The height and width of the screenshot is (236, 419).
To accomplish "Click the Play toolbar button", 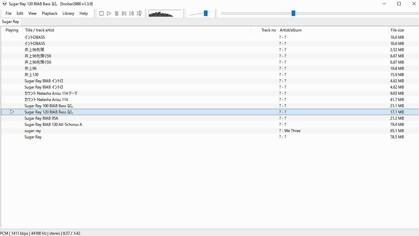I will [x=109, y=13].
